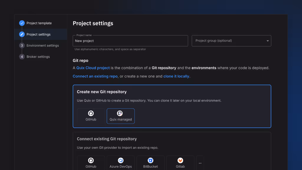Click the Gitlab fox logo icon
The width and height of the screenshot is (302, 170).
(x=180, y=160)
